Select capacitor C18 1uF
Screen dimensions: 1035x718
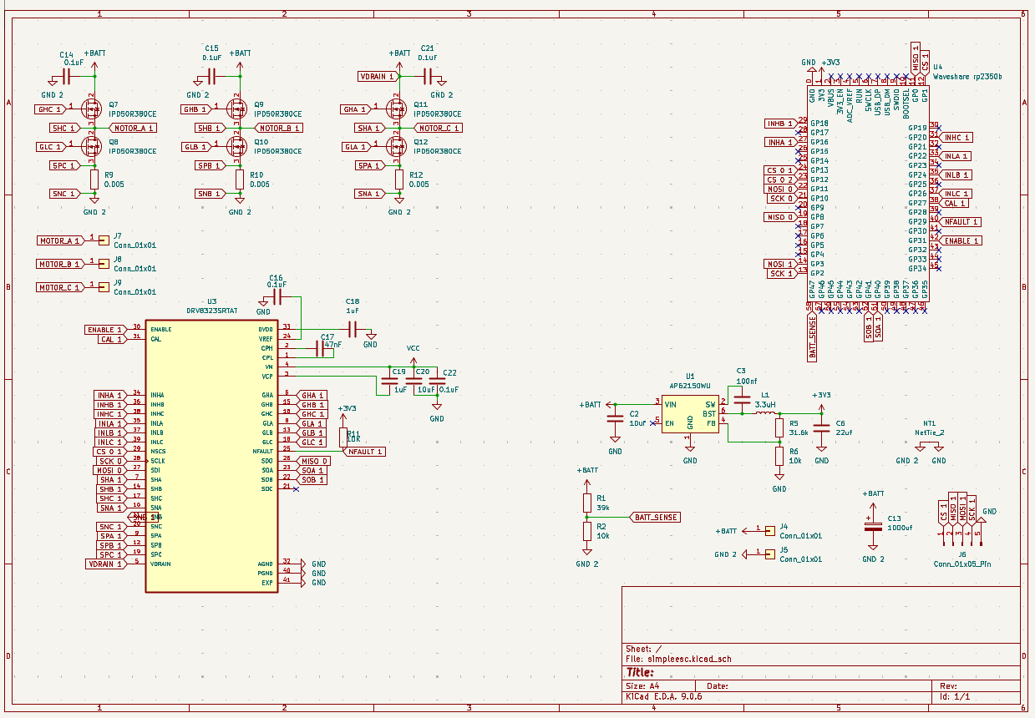tap(353, 329)
